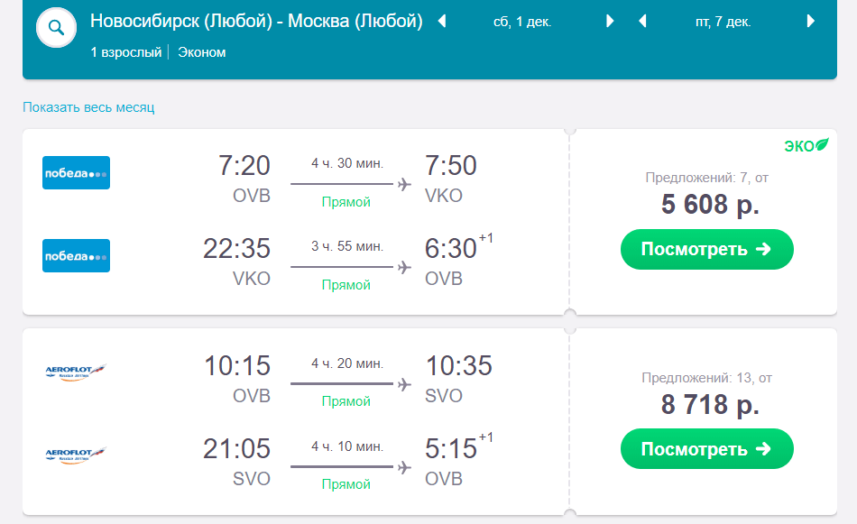Change the Эконом class setting

click(x=202, y=52)
